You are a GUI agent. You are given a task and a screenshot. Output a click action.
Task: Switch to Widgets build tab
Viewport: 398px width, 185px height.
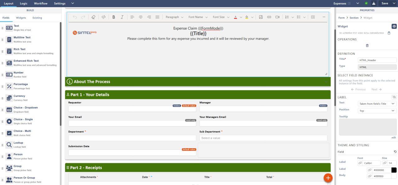[21, 18]
